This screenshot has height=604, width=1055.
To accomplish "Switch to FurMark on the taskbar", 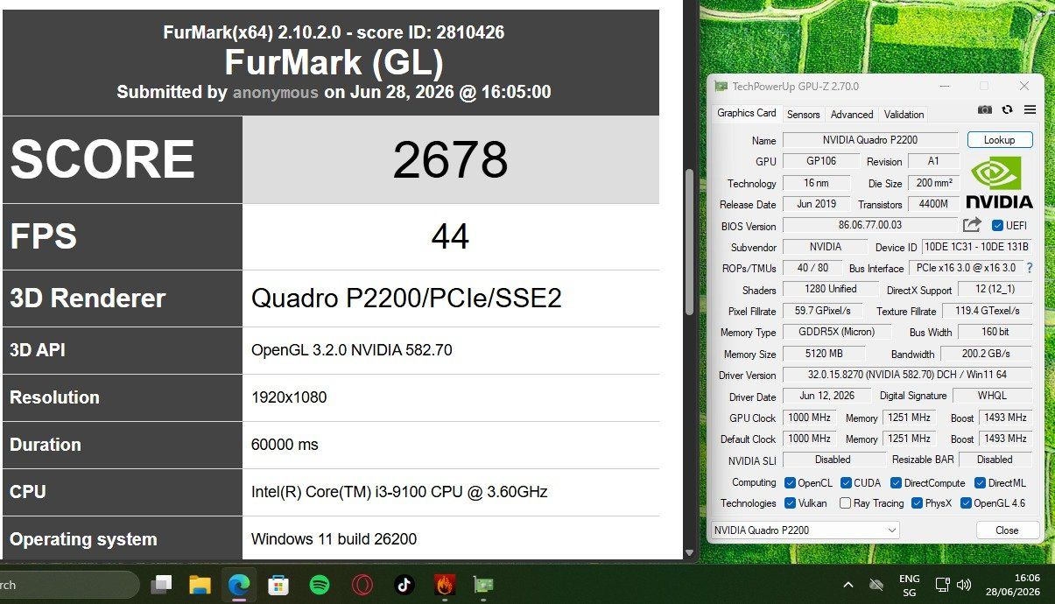I will [x=445, y=584].
